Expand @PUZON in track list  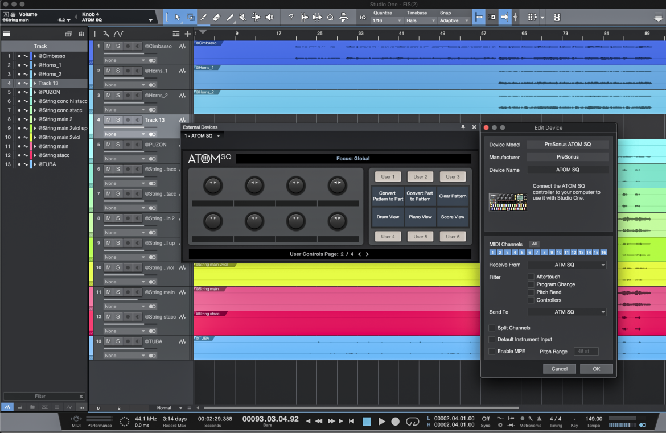(35, 92)
